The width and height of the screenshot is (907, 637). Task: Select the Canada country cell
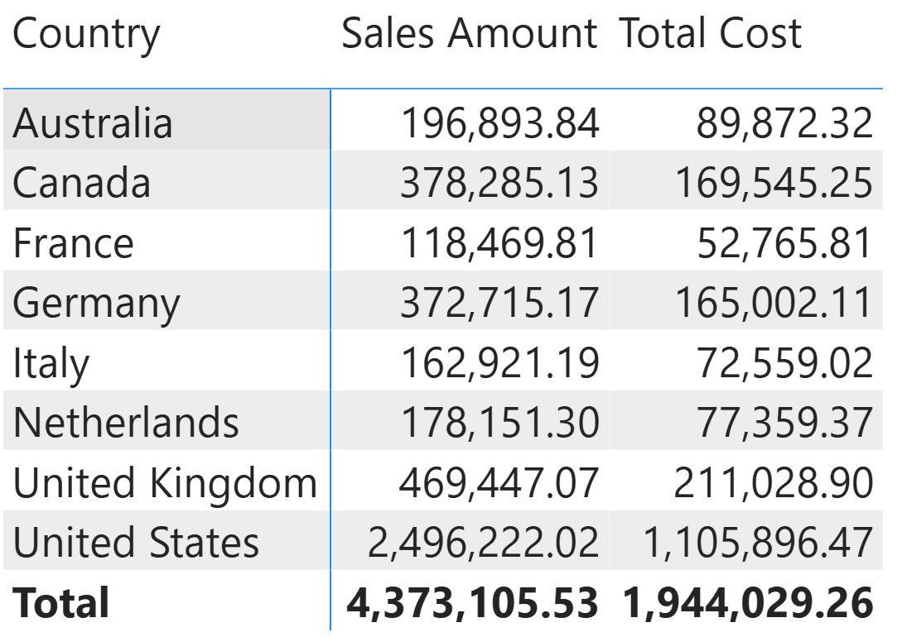pos(81,182)
